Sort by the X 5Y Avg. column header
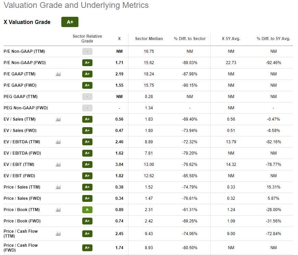Screen dimensions: 298x255 point(231,39)
